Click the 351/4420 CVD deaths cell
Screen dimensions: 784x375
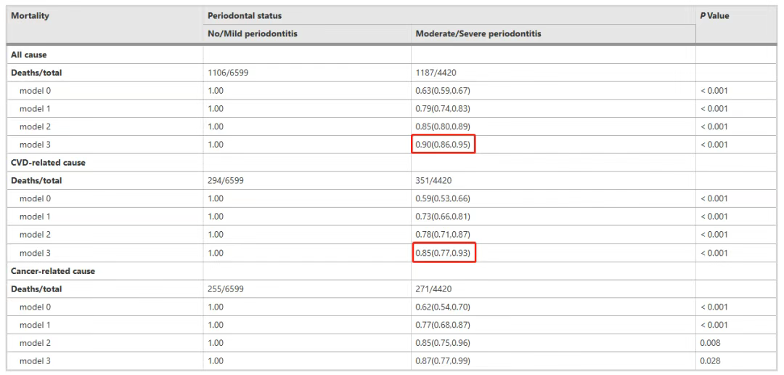(553, 181)
